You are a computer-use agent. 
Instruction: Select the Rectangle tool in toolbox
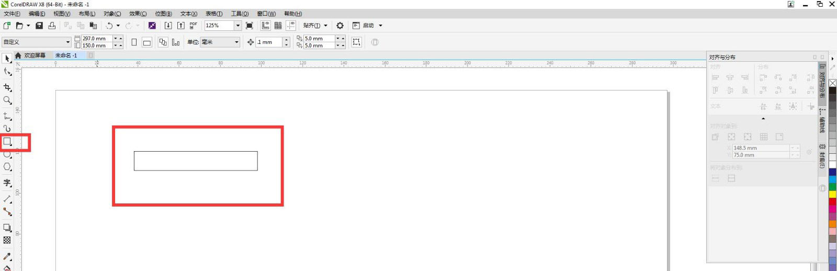7,142
